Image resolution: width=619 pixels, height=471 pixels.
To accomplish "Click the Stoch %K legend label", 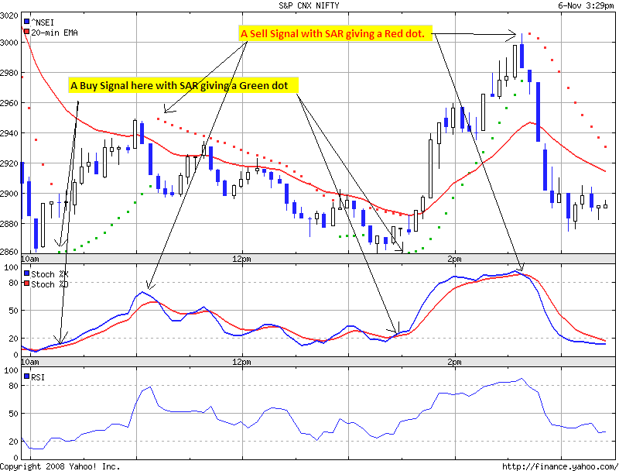I will point(50,274).
